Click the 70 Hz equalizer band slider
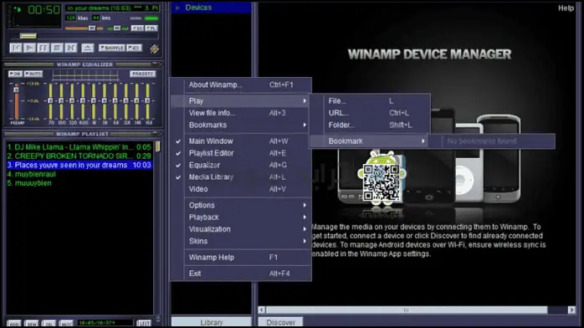This screenshot has height=328, width=584. 50,101
